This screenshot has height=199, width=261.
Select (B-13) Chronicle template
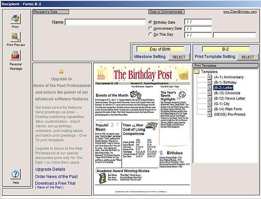click(227, 93)
